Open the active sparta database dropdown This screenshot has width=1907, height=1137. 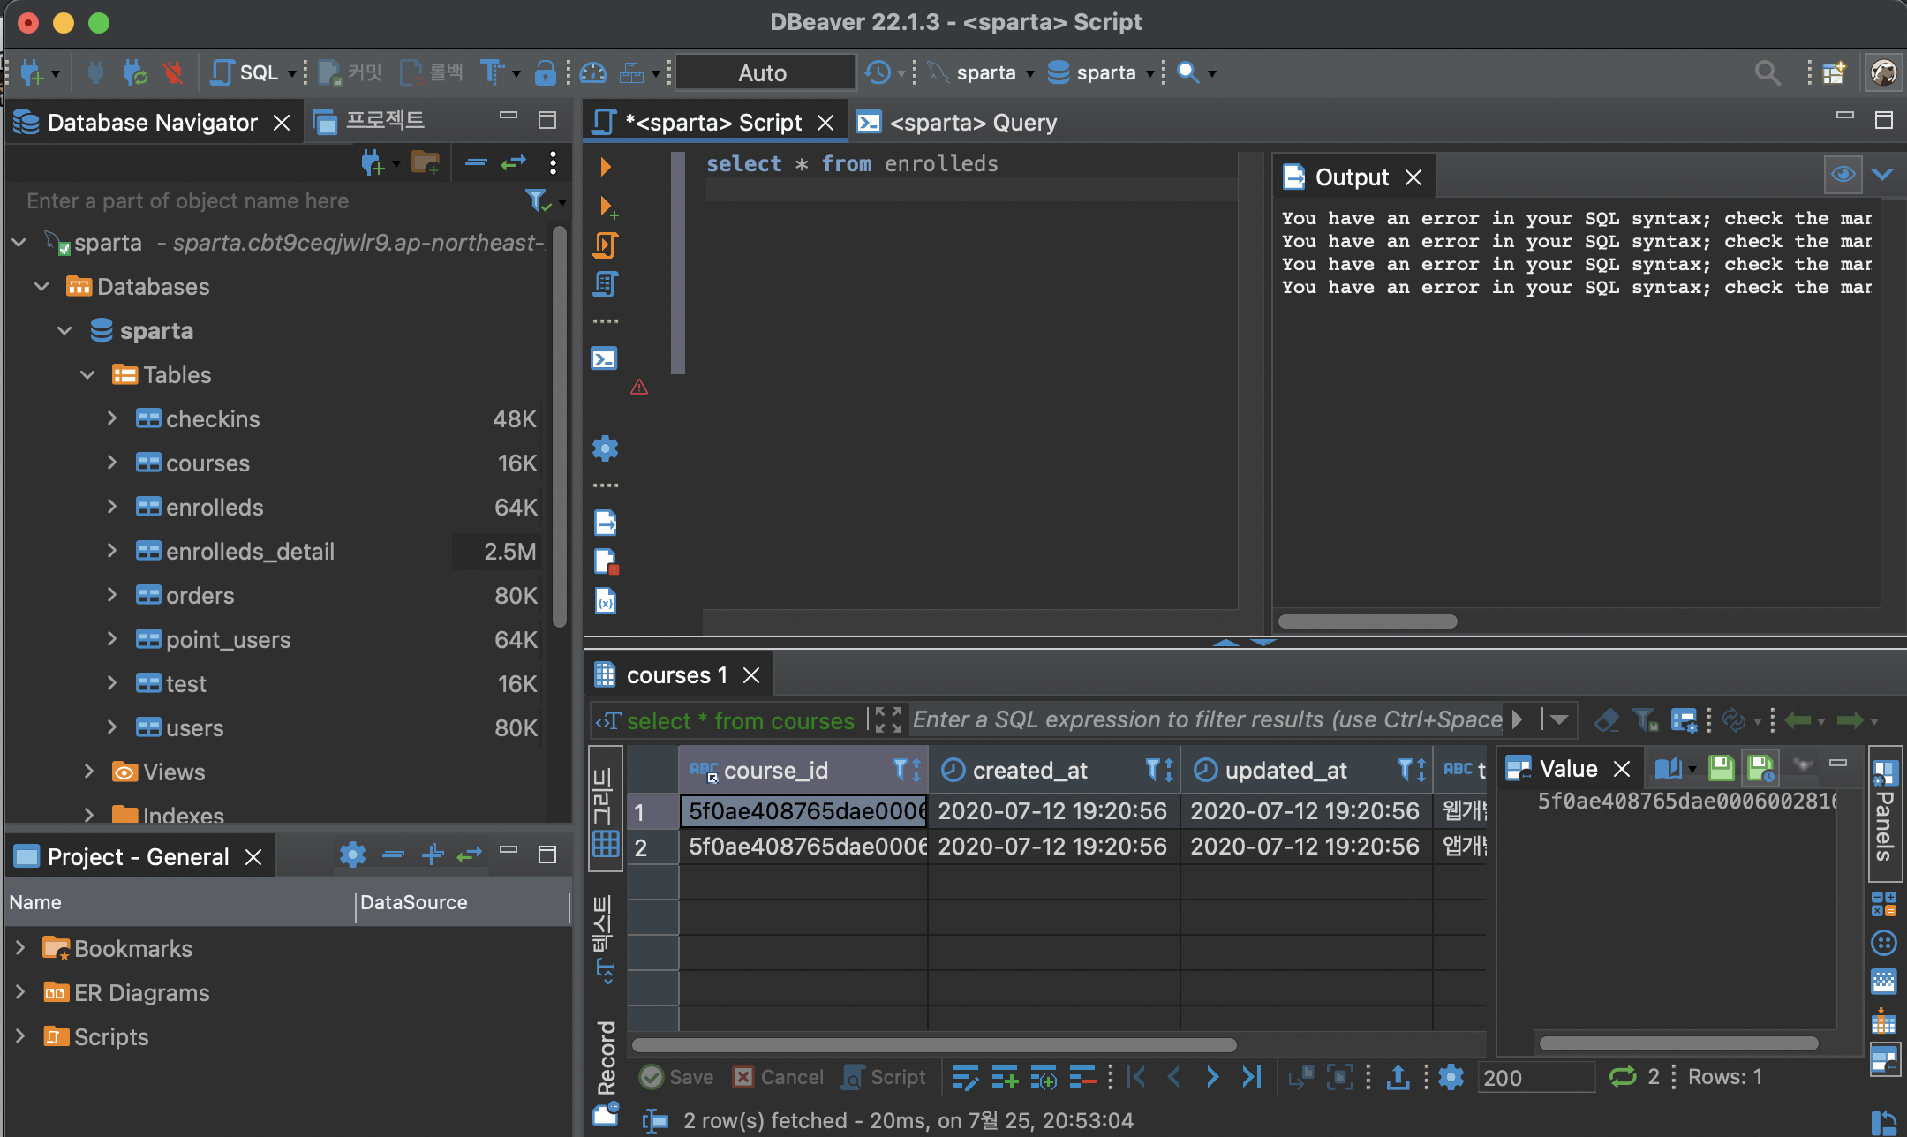(1102, 72)
